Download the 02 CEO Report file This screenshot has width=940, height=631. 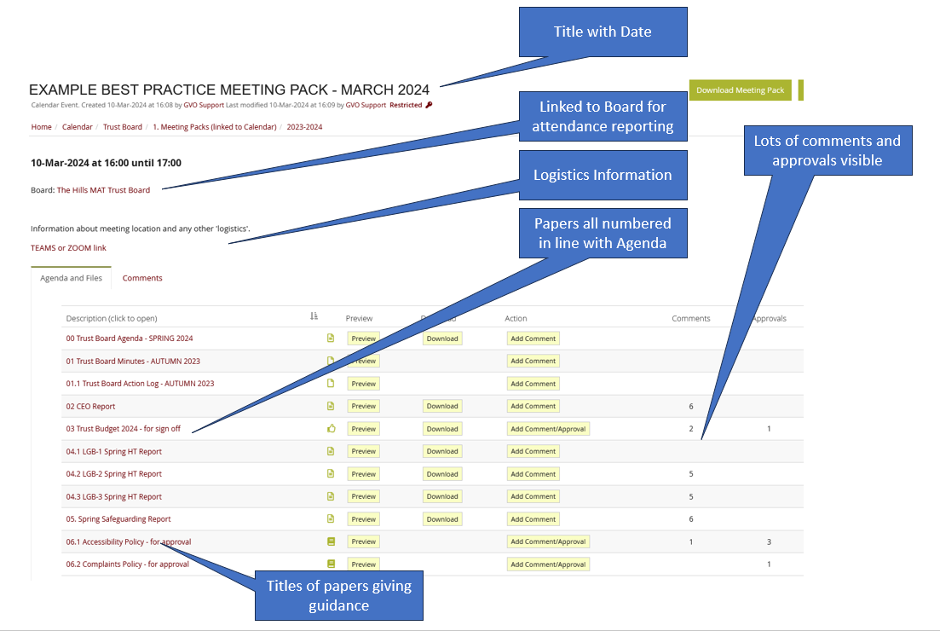(442, 406)
